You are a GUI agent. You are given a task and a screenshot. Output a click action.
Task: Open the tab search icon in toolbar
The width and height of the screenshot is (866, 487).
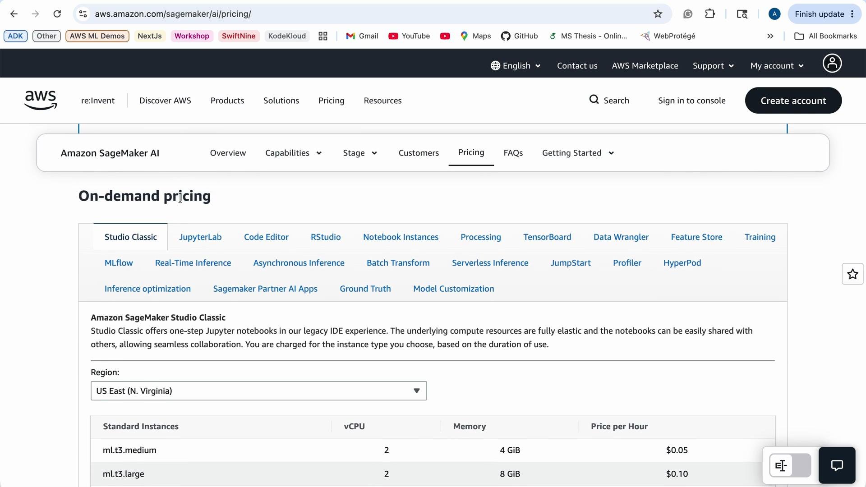pyautogui.click(x=742, y=14)
